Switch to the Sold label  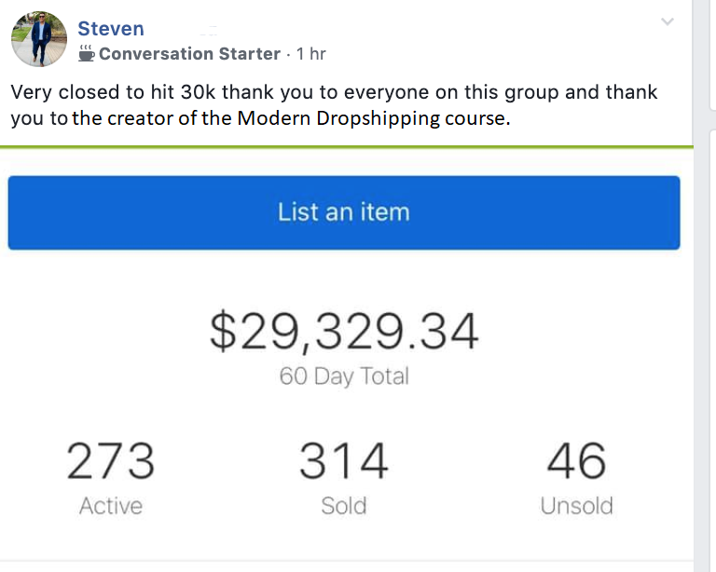click(x=343, y=506)
